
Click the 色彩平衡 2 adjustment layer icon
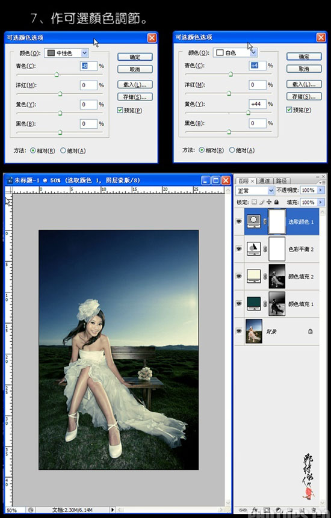(x=254, y=248)
